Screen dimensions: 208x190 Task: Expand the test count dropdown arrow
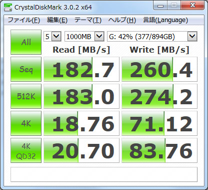tap(56, 36)
